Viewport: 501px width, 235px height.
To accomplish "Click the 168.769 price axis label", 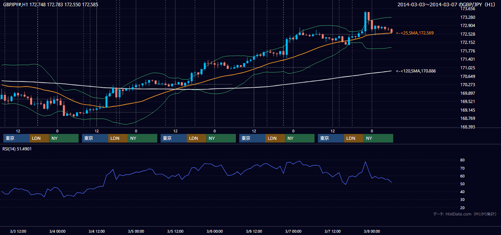I will click(x=467, y=118).
